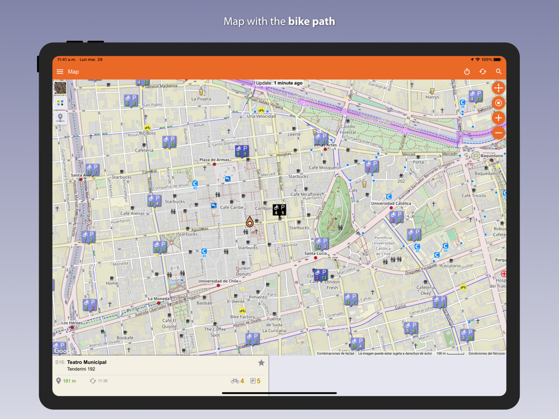Tap the Google logo on the map
Image resolution: width=559 pixels, height=419 pixels.
[x=64, y=351]
